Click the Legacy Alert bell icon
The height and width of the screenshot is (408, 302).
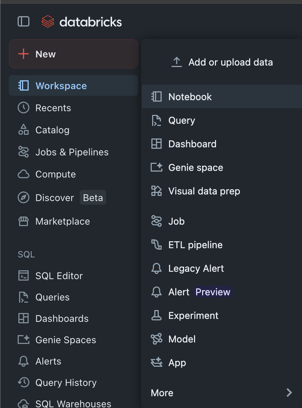click(156, 268)
